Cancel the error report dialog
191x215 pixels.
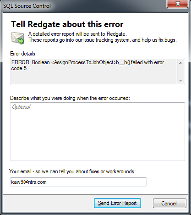point(169,203)
